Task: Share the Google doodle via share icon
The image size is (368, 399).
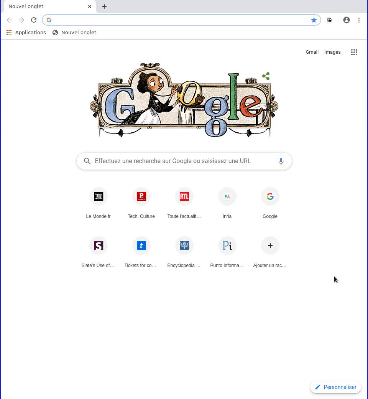Action: click(x=266, y=76)
